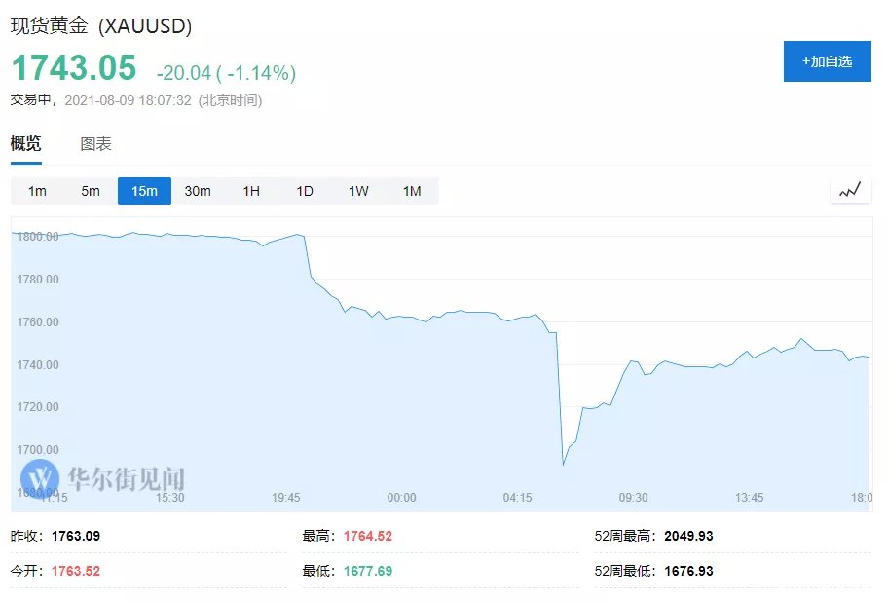Screen dimensions: 888x603
Task: Switch chart to 1M monthly interval
Action: 412,191
